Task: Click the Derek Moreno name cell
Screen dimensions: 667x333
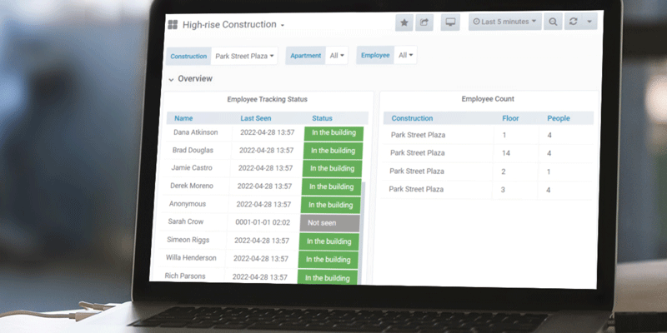Action: [192, 186]
